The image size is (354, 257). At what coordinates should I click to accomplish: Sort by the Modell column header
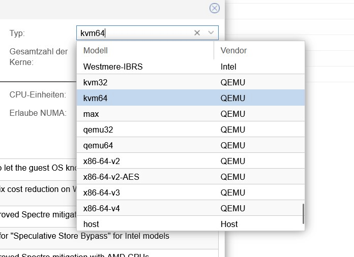(145, 51)
